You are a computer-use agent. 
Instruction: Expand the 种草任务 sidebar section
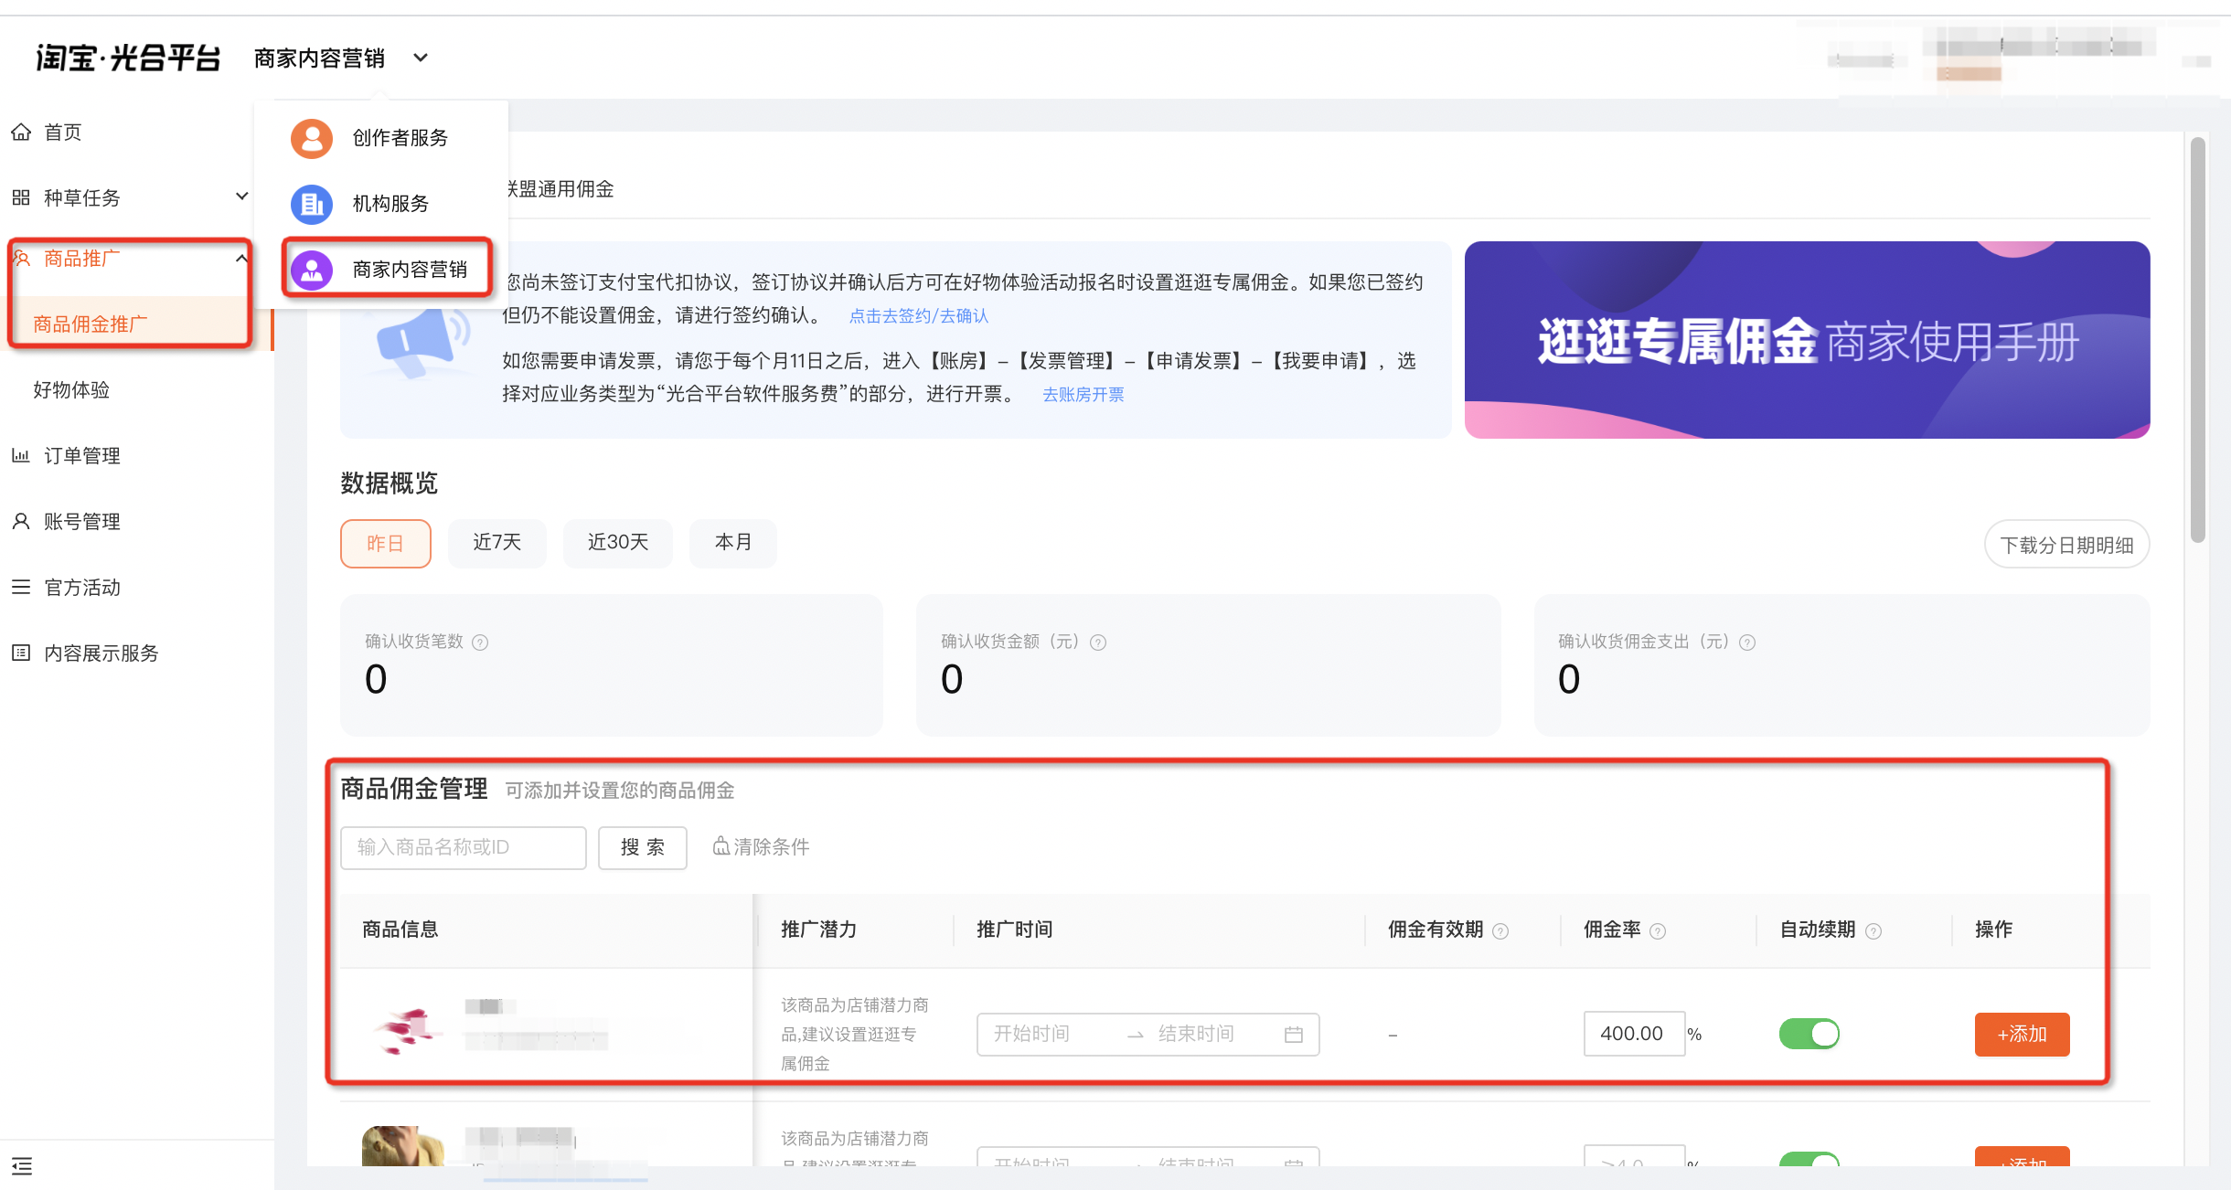[x=241, y=197]
